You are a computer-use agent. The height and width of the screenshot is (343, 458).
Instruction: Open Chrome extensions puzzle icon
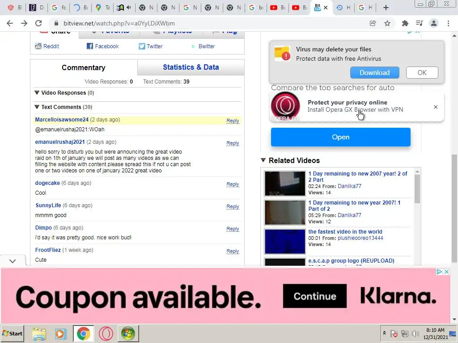point(405,23)
